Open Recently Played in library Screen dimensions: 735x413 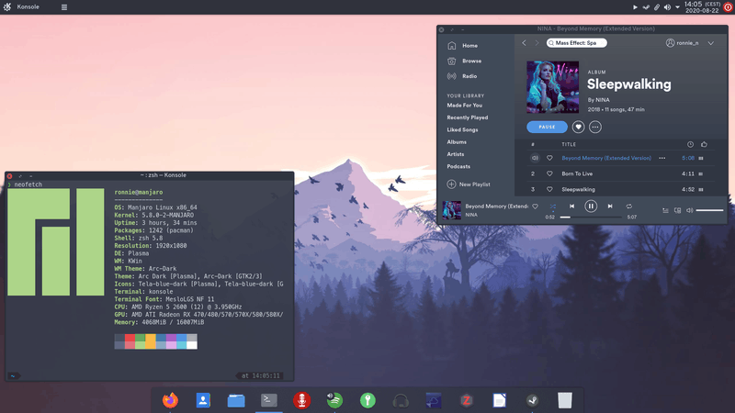pos(468,117)
